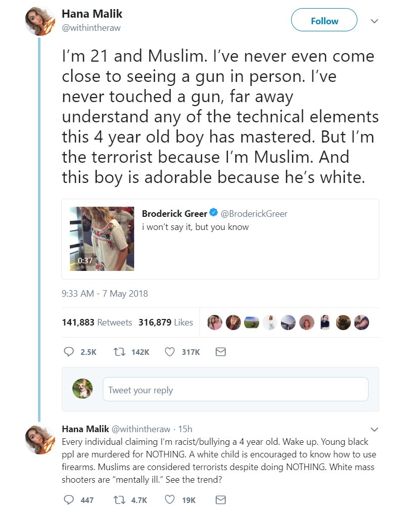The image size is (404, 510).
Task: Click the reply icon on main tweet
Action: 69,352
